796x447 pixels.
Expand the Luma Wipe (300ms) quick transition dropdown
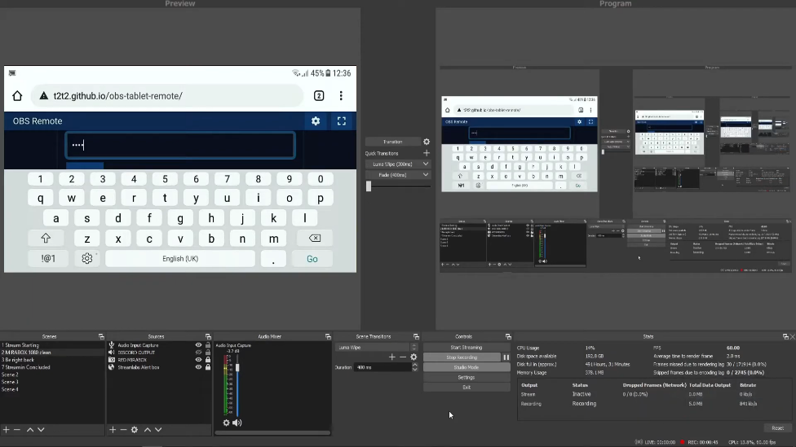pyautogui.click(x=425, y=164)
